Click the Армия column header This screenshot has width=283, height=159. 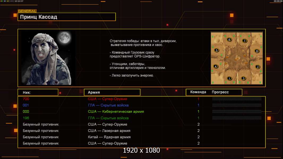pyautogui.click(x=112, y=92)
